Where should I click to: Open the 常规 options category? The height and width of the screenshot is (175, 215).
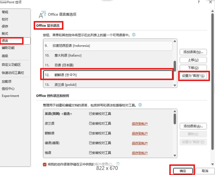tap(5, 12)
